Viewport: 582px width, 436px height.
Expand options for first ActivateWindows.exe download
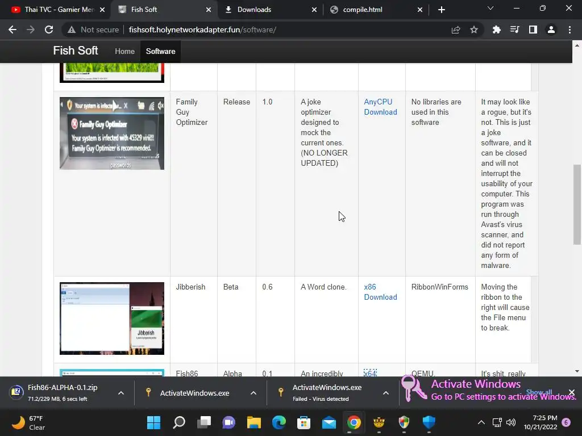[x=253, y=393]
